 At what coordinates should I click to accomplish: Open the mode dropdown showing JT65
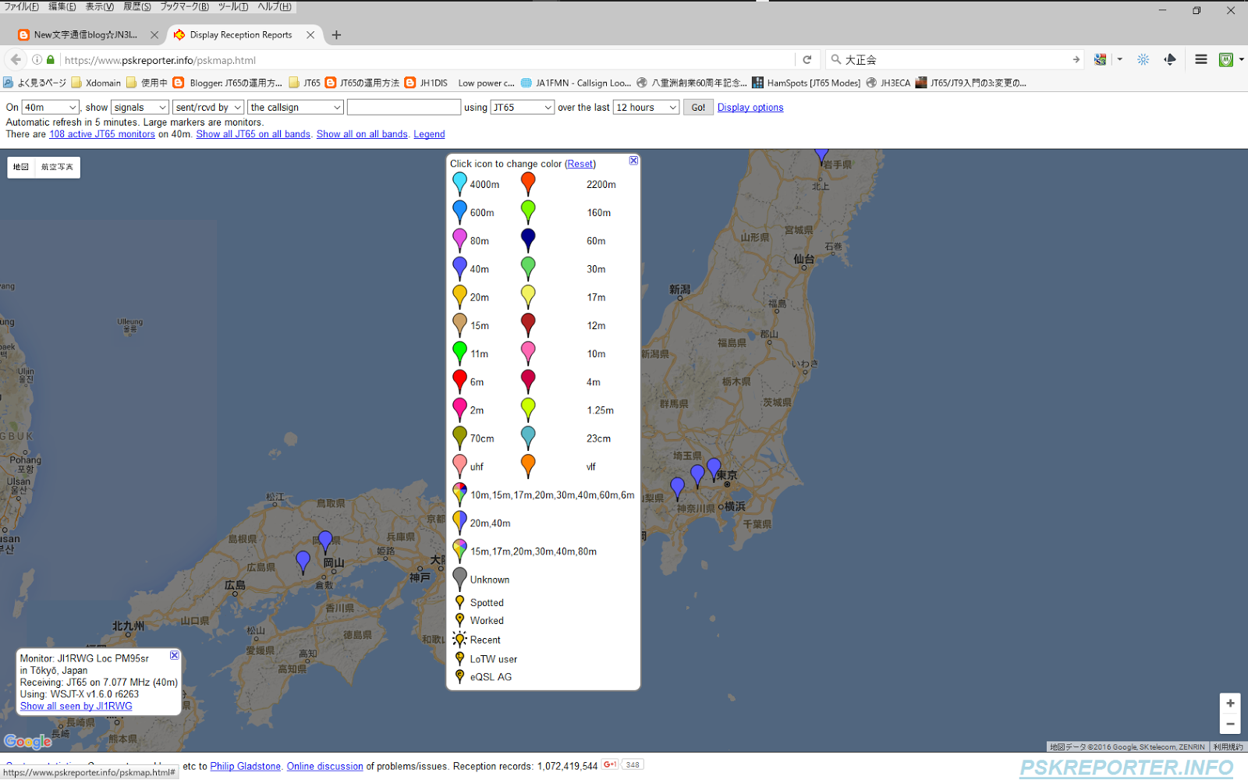click(521, 107)
